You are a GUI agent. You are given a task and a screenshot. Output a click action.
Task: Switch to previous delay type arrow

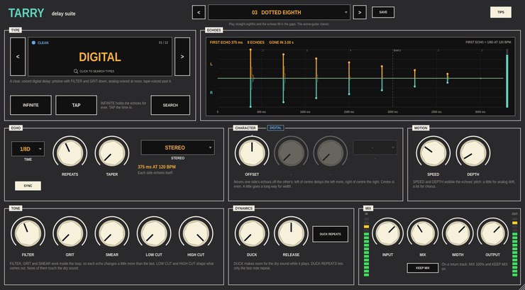(18, 57)
